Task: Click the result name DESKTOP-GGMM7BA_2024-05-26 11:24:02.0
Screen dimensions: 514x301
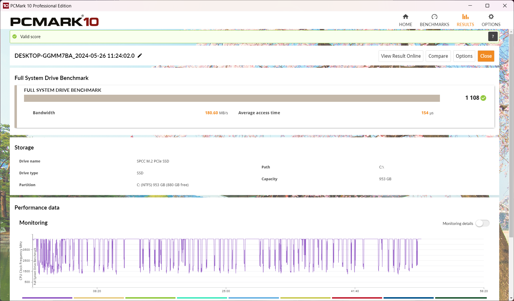Action: click(74, 56)
